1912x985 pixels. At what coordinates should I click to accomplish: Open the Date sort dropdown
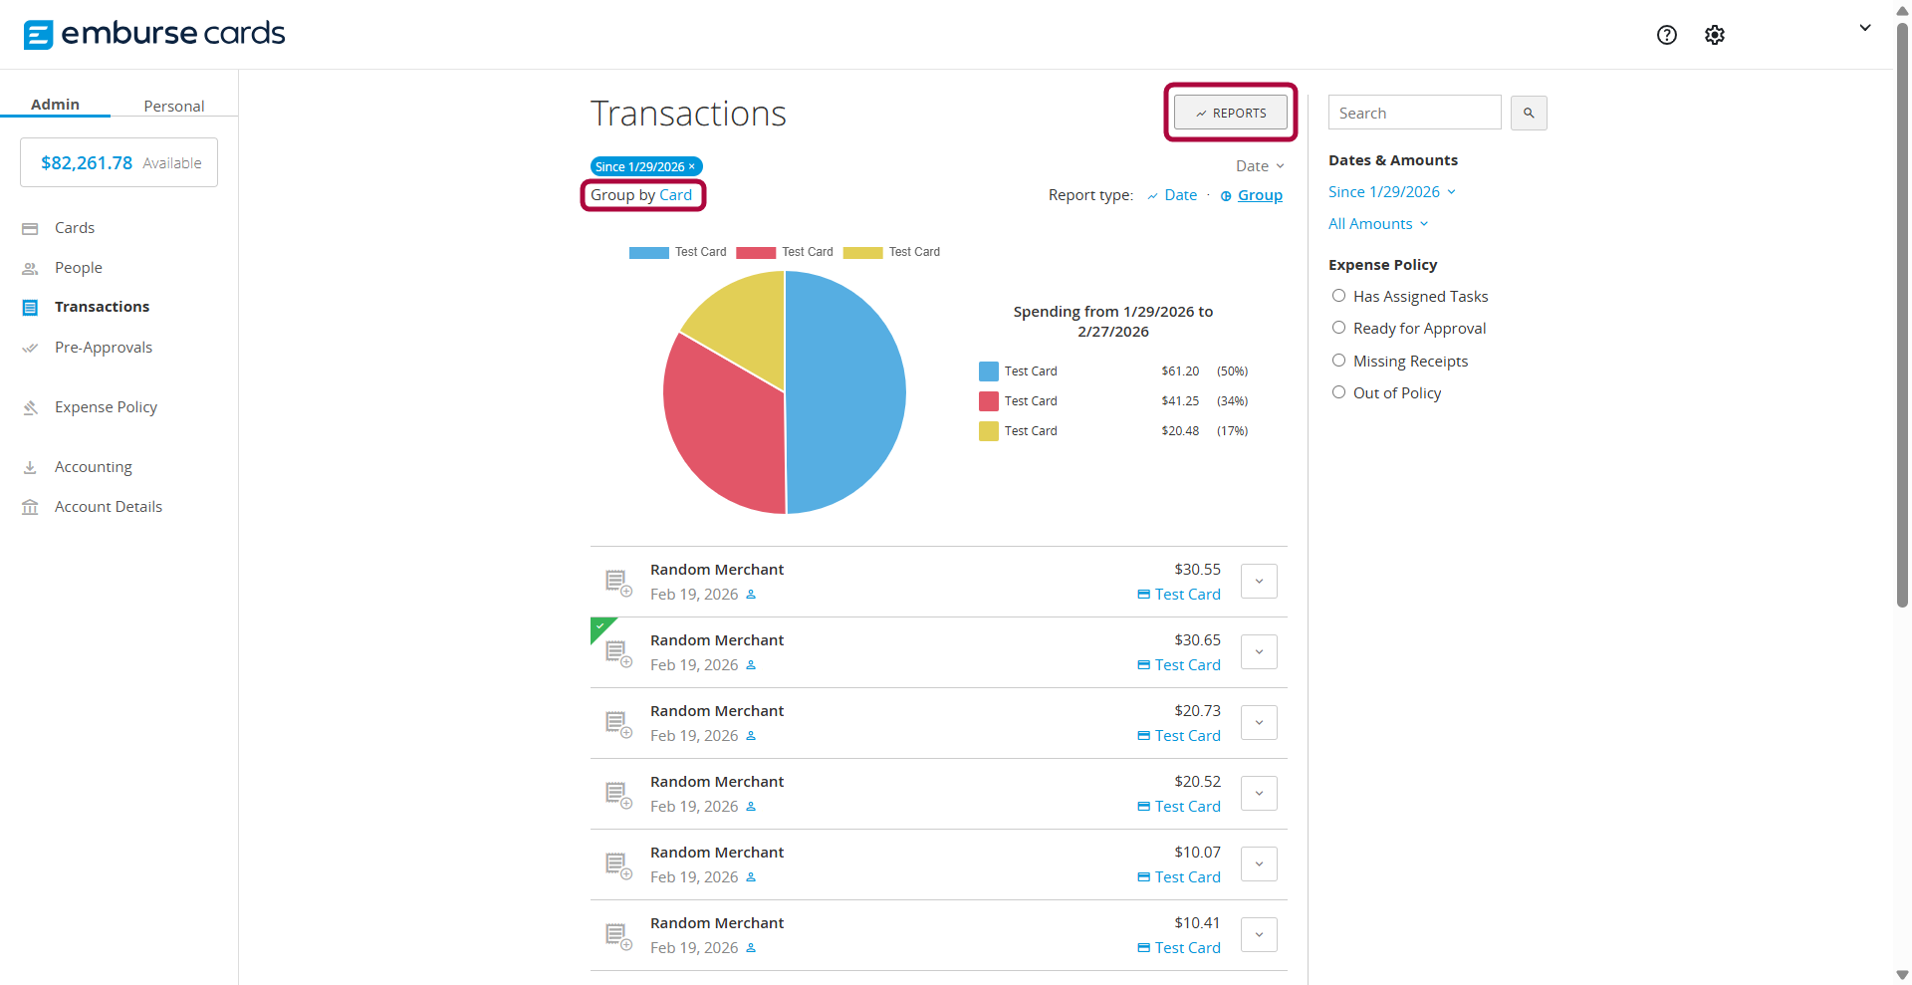(x=1259, y=166)
